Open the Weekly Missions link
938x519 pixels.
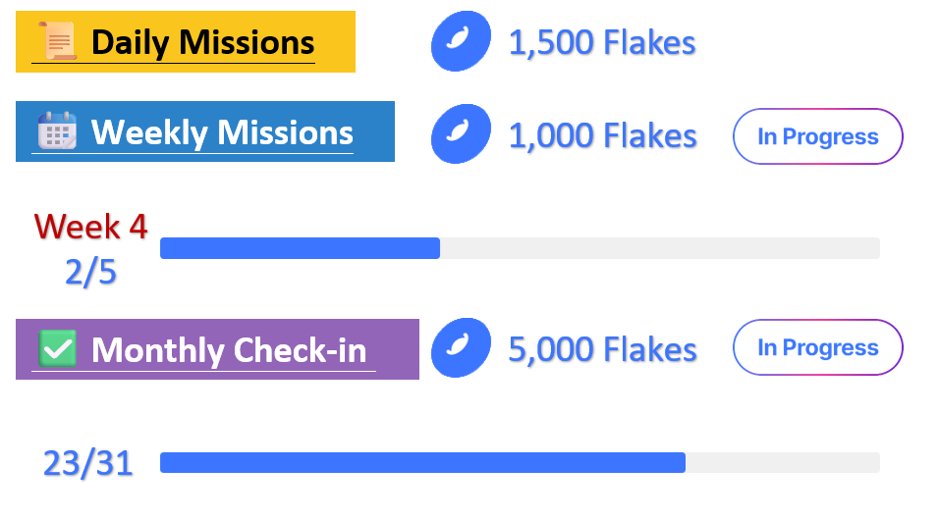pyautogui.click(x=222, y=132)
